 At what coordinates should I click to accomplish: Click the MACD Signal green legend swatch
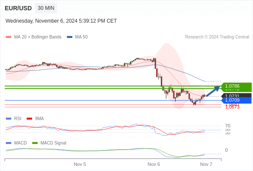click(35, 143)
